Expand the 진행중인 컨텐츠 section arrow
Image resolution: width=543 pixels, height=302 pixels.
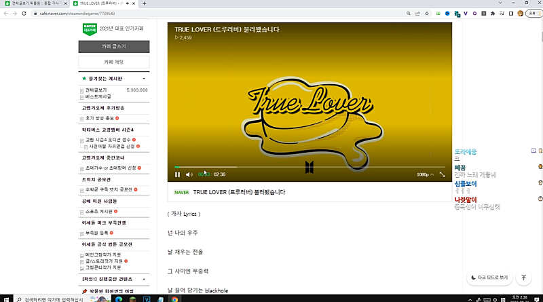tap(144, 279)
